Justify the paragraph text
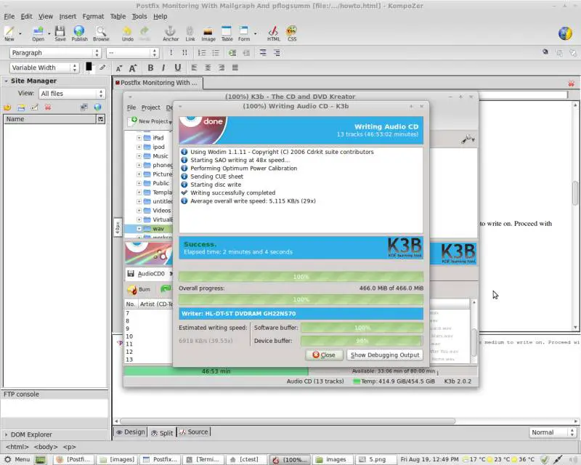Image resolution: width=581 pixels, height=465 pixels. [235, 68]
